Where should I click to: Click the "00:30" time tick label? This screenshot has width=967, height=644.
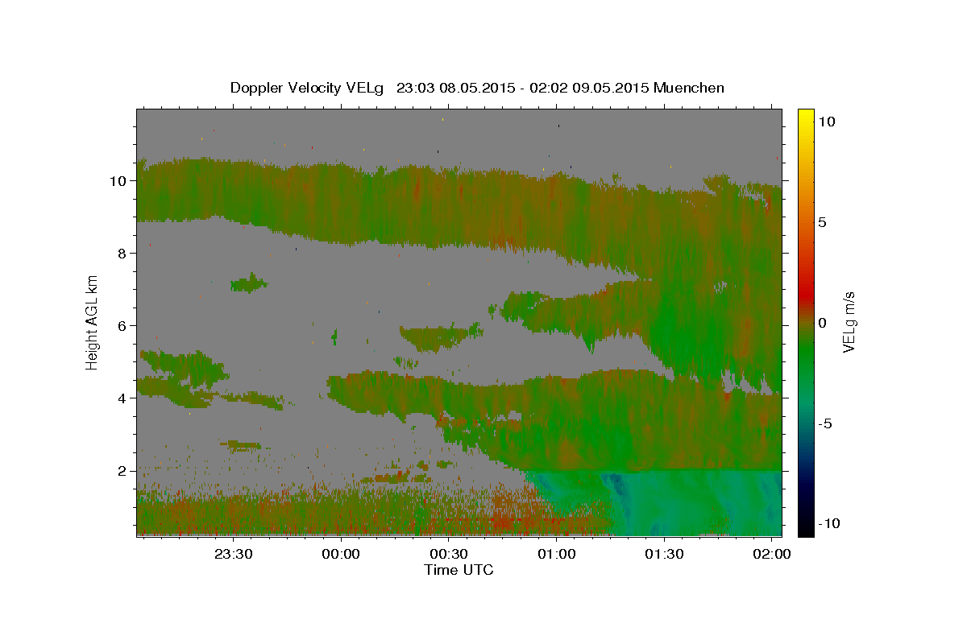point(448,555)
